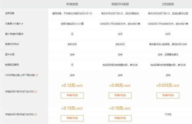This screenshot has width=192, height=124.
Task: Click 支持 for OSS传输加速 under 标准类型
Action: coord(72,75)
